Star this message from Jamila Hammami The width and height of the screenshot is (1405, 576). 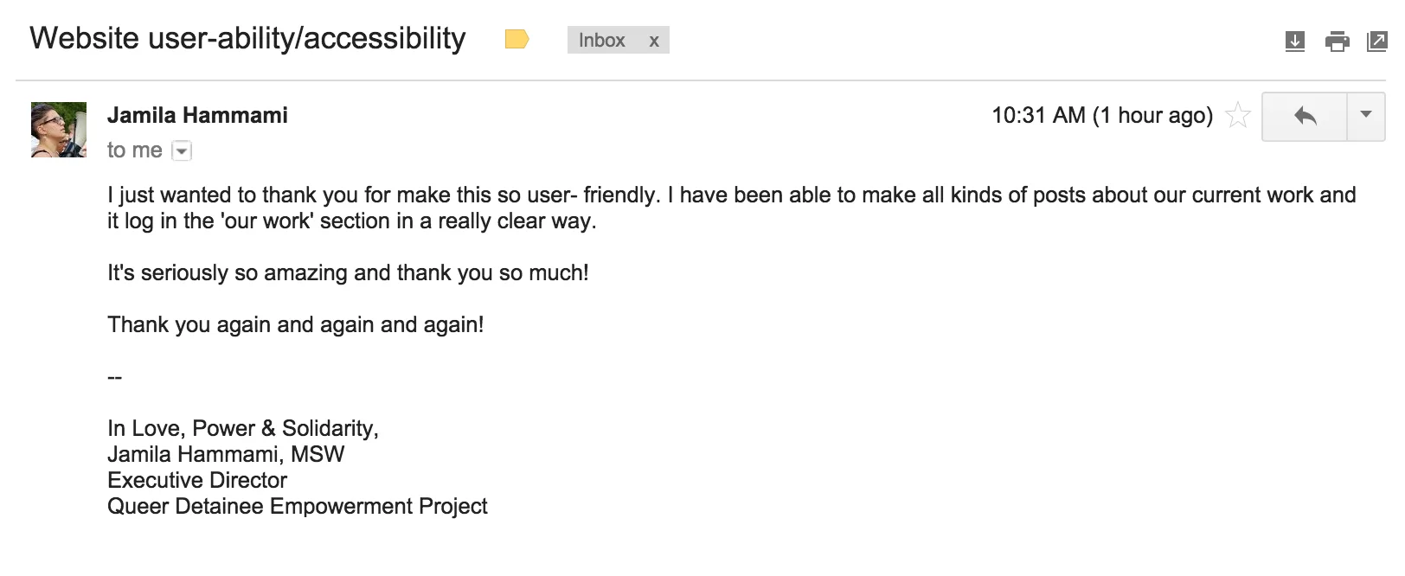(1238, 115)
